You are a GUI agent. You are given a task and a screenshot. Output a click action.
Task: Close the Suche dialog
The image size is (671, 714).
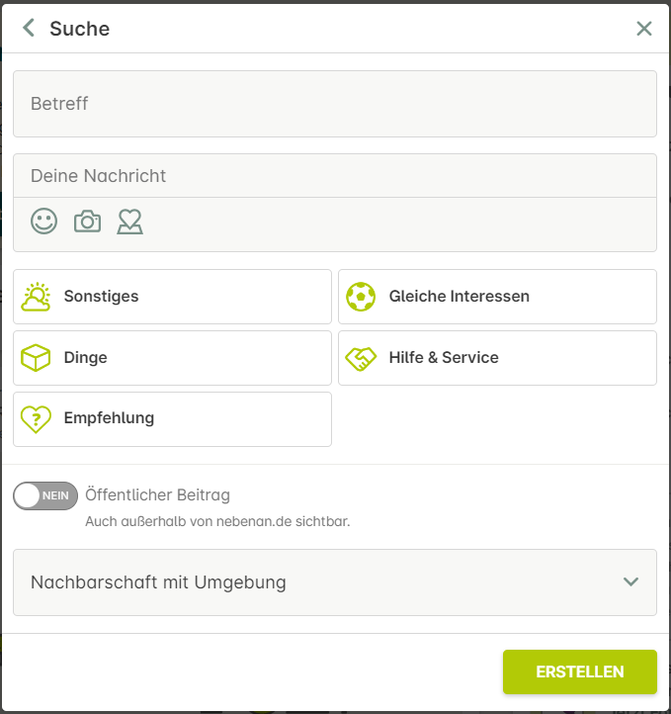[643, 29]
